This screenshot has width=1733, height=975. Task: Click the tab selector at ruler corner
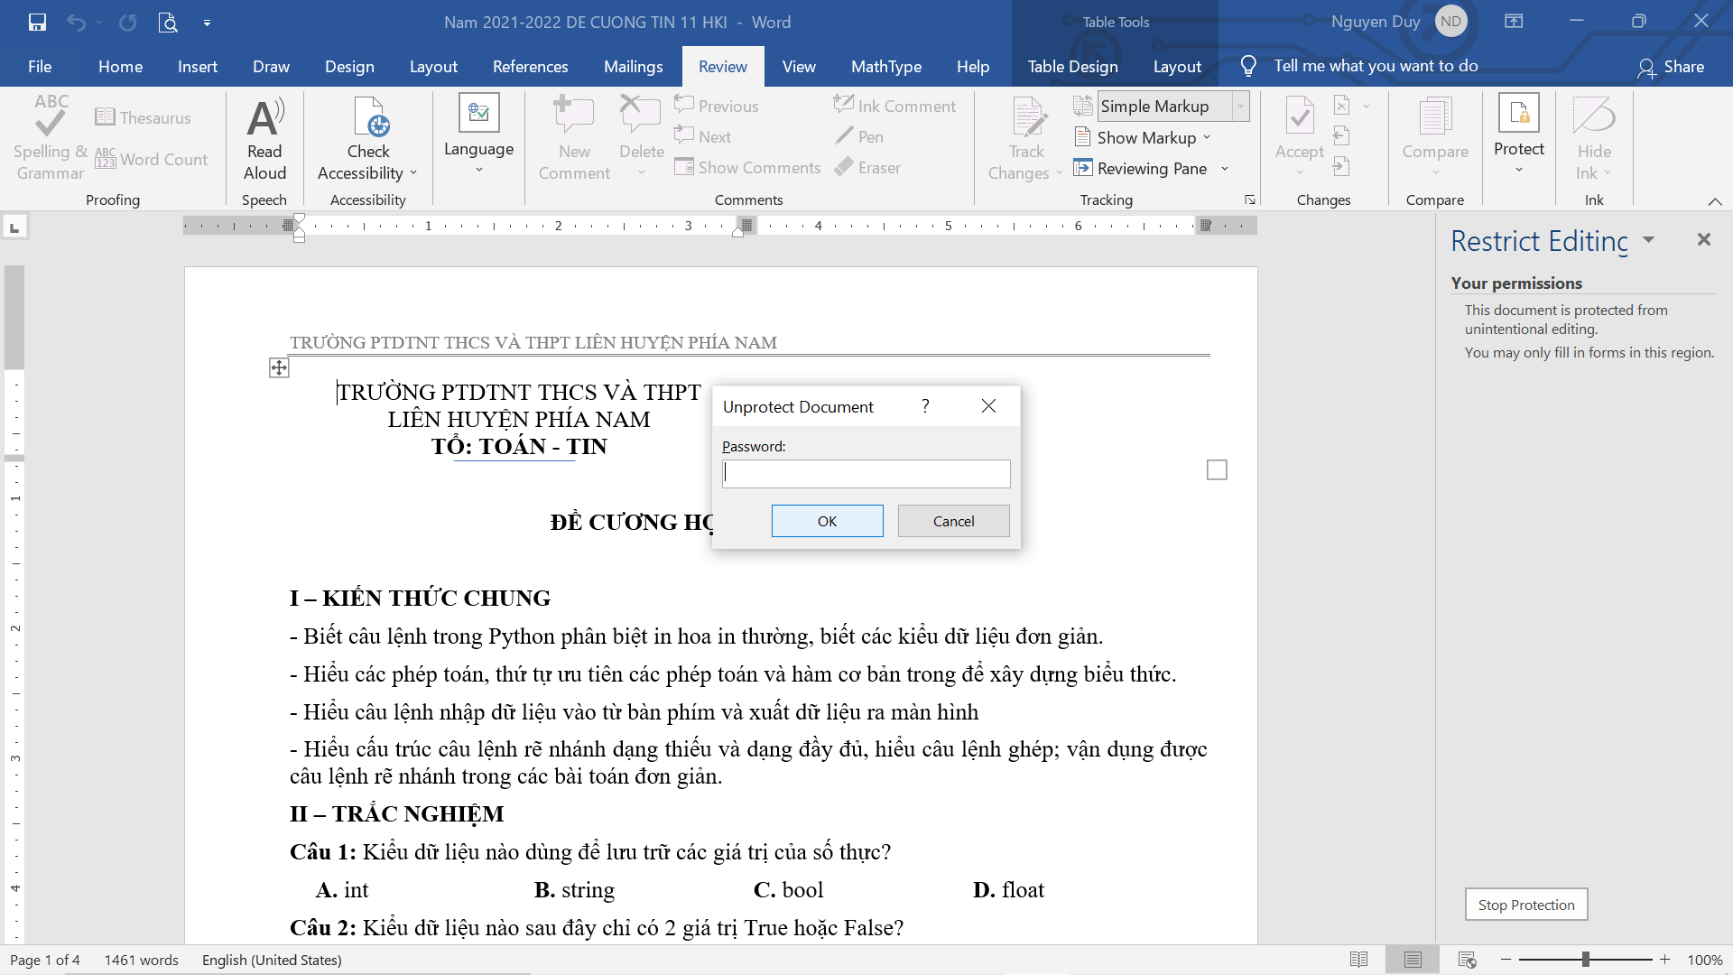pos(14,227)
